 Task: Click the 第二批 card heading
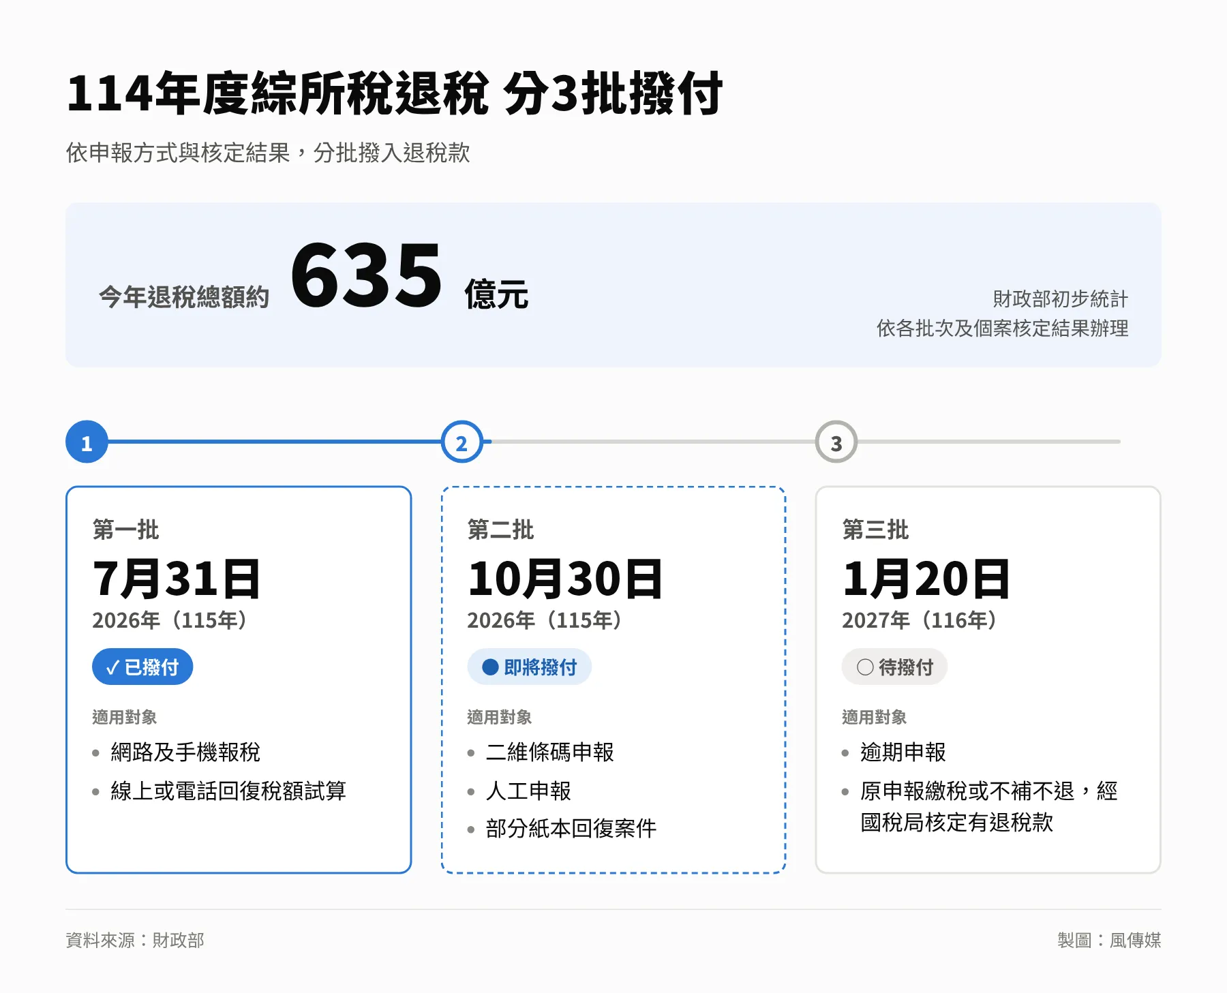click(500, 530)
